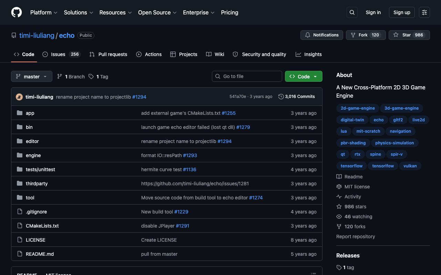Select the vulkan topic tag
This screenshot has width=441, height=275.
coord(410,166)
